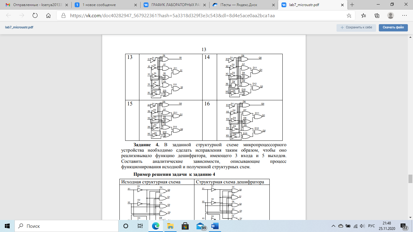Switch to the 1 новое сообщение tab
The width and height of the screenshot is (413, 232).
point(105,5)
